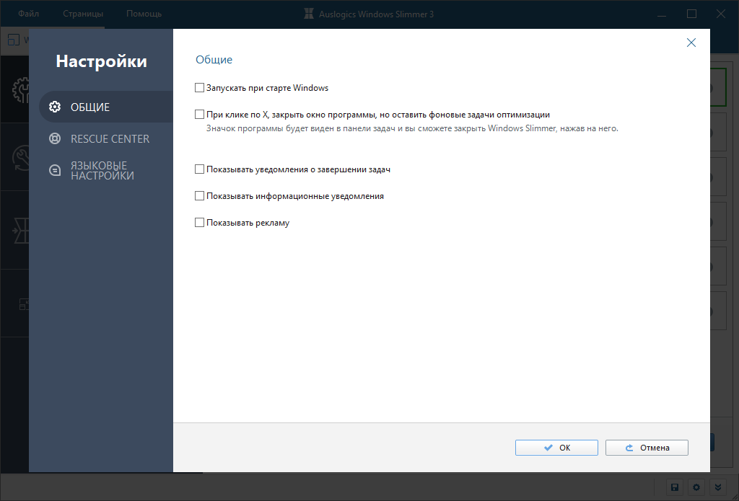The height and width of the screenshot is (501, 739).
Task: Click the Значок программы будет виден description text
Action: click(x=412, y=128)
